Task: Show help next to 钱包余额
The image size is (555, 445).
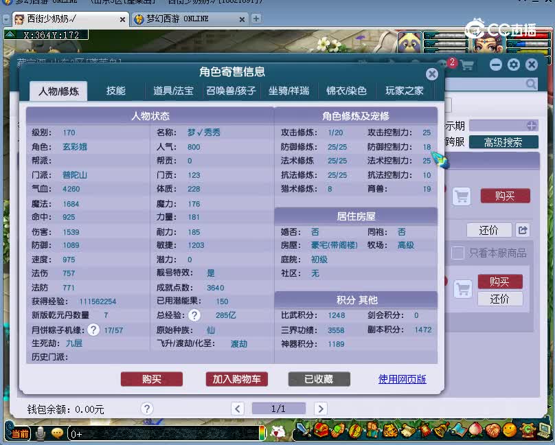Action: (147, 409)
